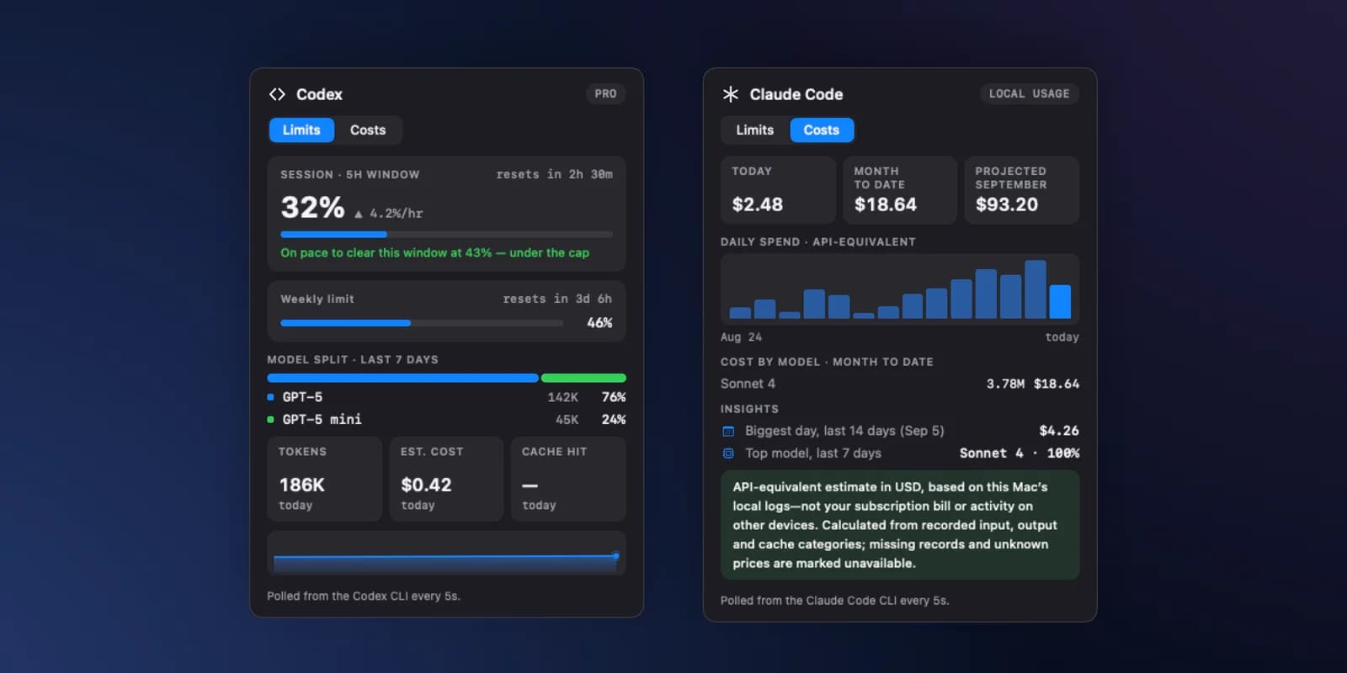Select the Limits tab in Codex panel

pos(301,130)
